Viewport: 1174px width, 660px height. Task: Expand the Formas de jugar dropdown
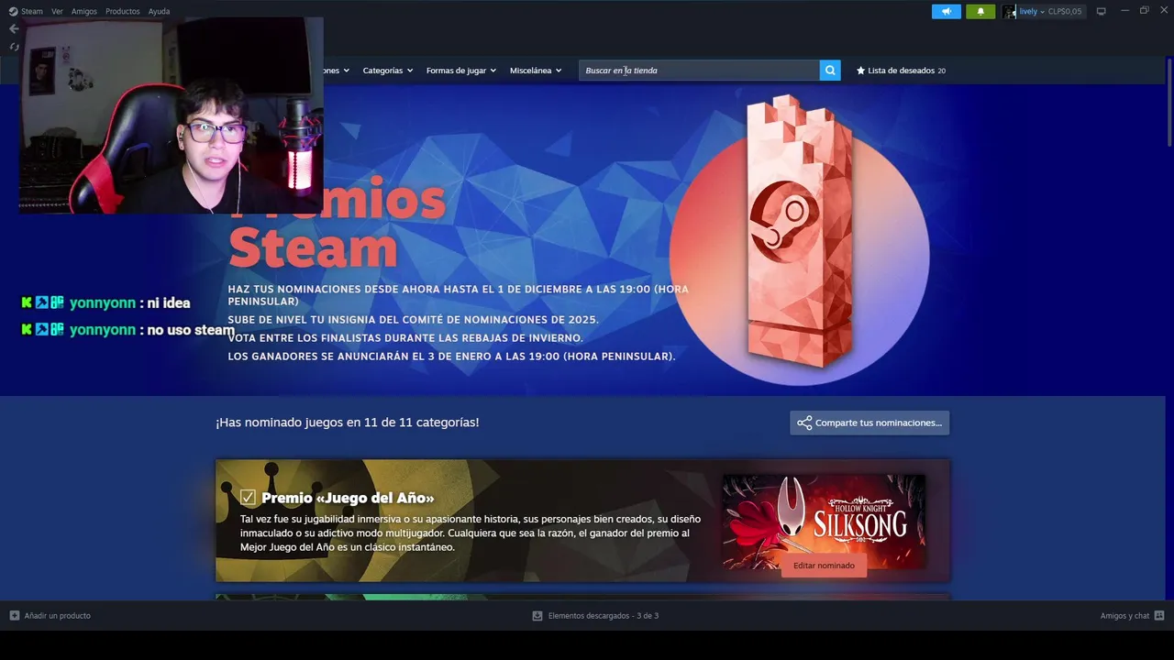tap(460, 71)
